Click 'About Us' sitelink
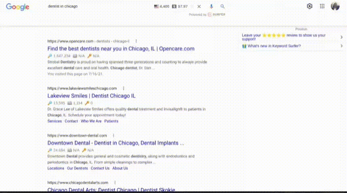This screenshot has height=193, width=347. pyautogui.click(x=120, y=168)
